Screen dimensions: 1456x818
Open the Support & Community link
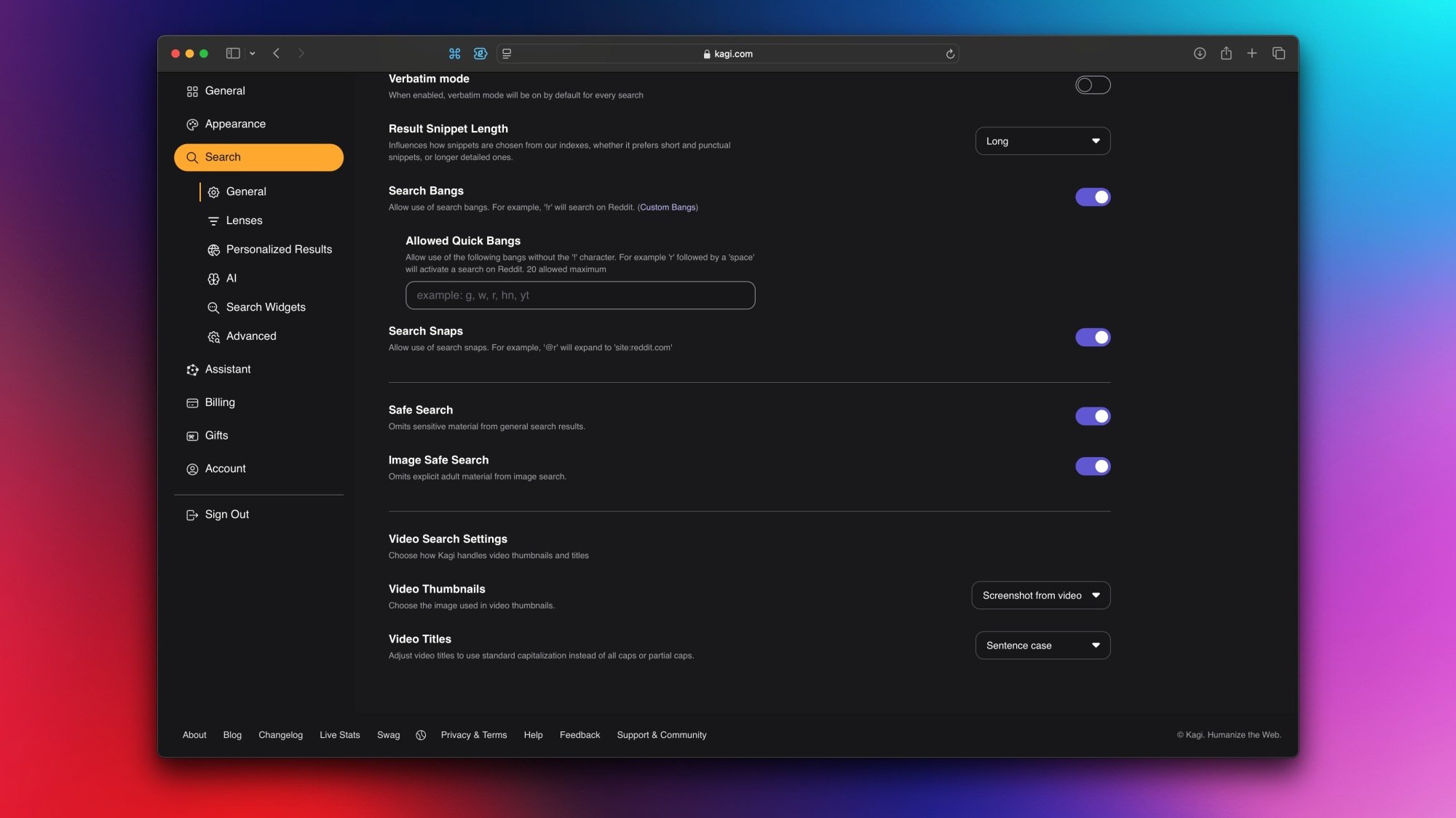[x=662, y=735]
